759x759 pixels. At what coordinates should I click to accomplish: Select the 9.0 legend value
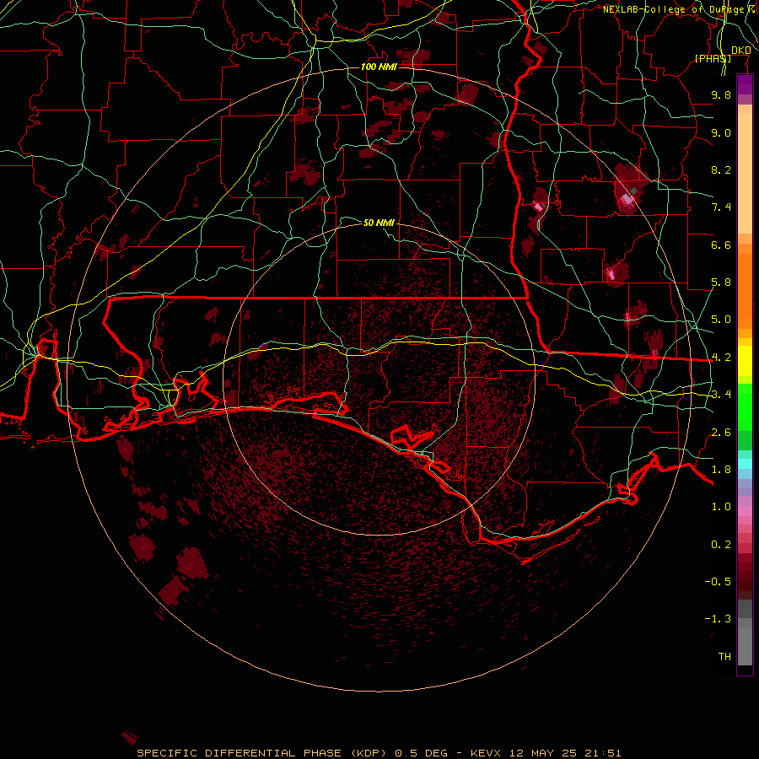pyautogui.click(x=721, y=132)
